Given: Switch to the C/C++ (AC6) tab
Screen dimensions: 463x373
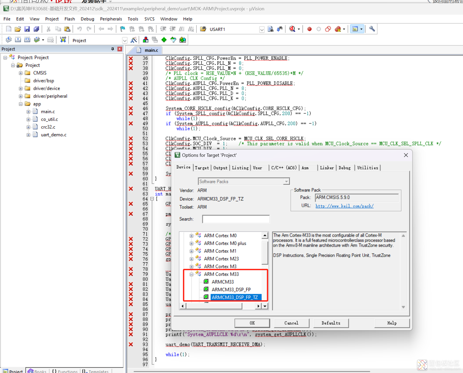Looking at the screenshot, I should tap(284, 168).
